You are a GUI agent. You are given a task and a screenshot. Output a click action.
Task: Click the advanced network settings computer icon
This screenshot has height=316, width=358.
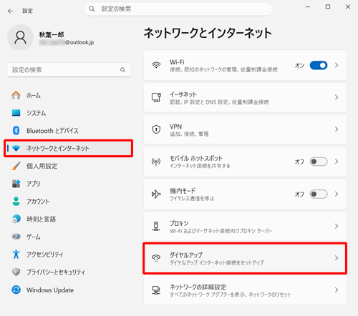tap(156, 290)
